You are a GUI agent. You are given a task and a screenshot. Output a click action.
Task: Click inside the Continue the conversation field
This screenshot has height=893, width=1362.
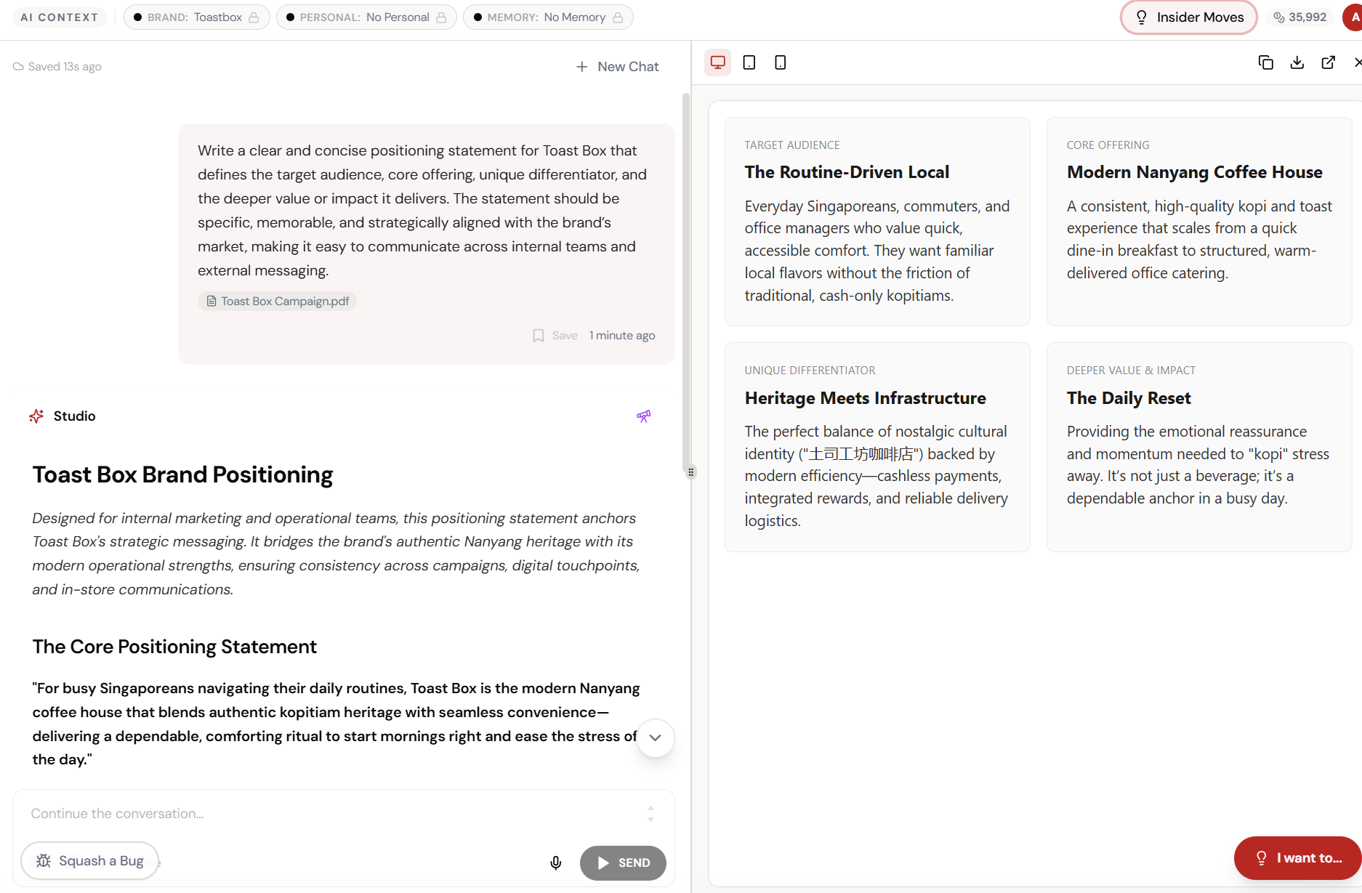[291, 813]
